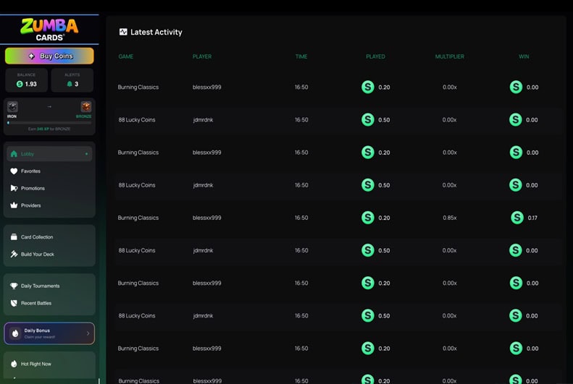The width and height of the screenshot is (573, 384).
Task: Click the Daily Tournaments trophy icon
Action: [14, 286]
